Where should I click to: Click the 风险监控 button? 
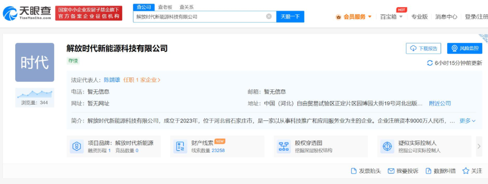click(x=465, y=49)
